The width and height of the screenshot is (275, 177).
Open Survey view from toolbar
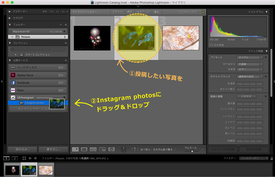pos(102,149)
